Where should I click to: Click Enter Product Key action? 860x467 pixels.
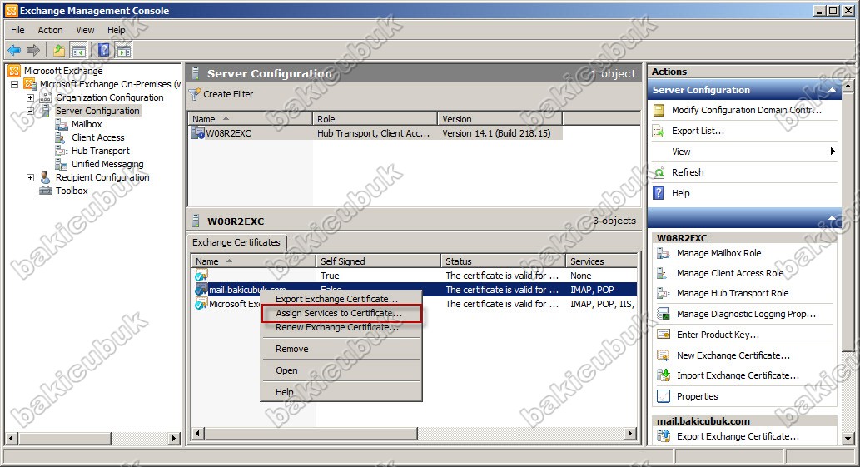pos(718,335)
